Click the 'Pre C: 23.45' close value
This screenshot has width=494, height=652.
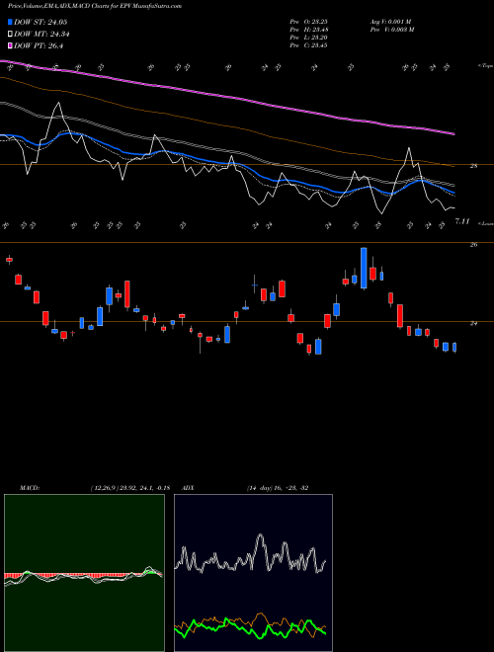coord(308,45)
